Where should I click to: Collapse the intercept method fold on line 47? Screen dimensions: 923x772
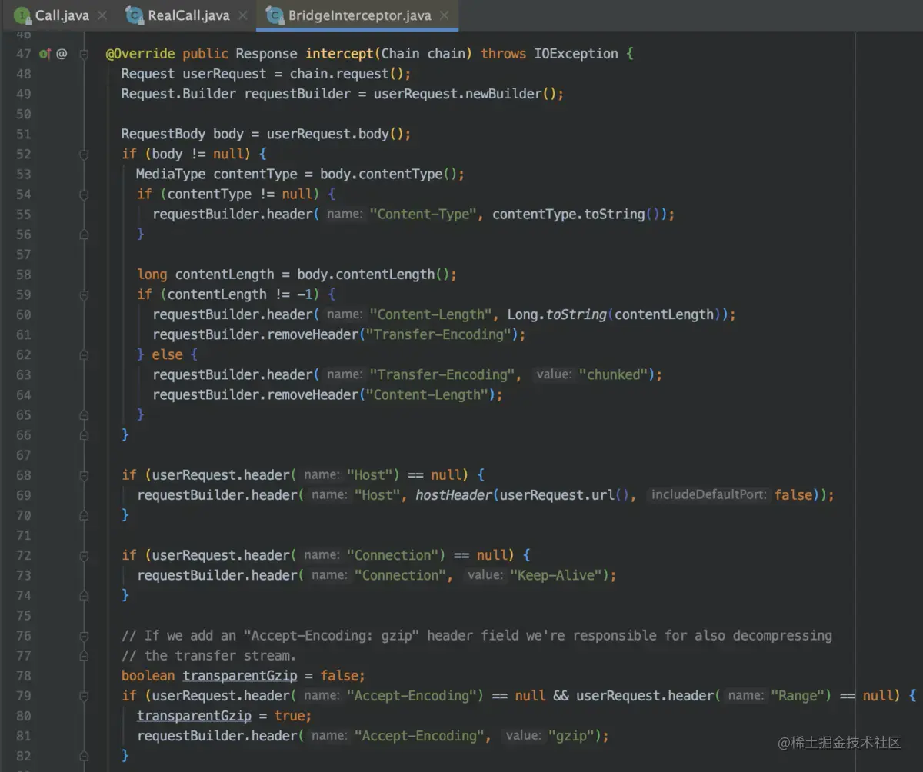[84, 54]
